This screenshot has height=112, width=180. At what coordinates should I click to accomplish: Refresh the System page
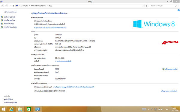tap(146, 6)
